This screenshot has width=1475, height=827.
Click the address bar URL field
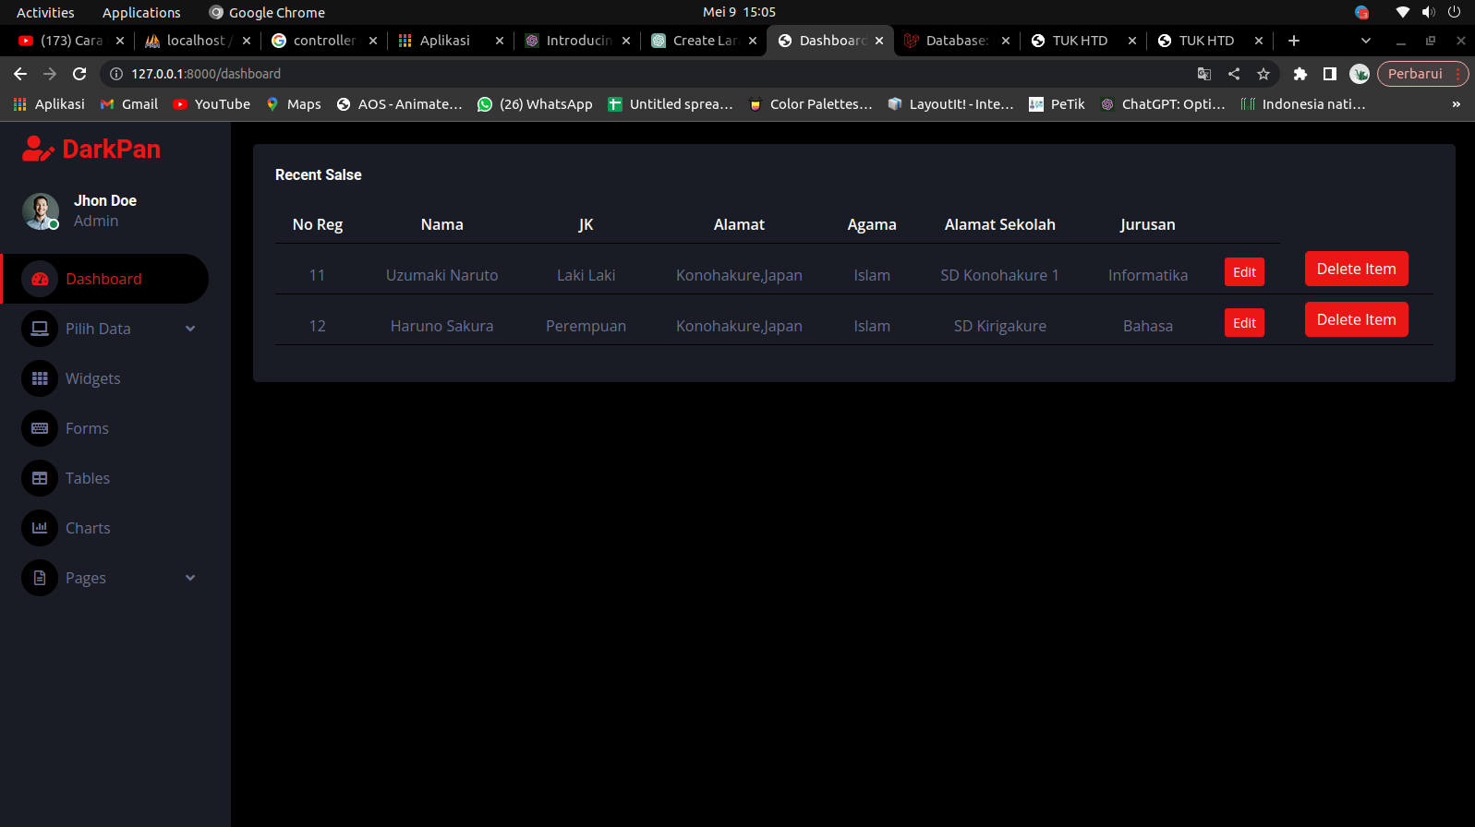pyautogui.click(x=647, y=74)
